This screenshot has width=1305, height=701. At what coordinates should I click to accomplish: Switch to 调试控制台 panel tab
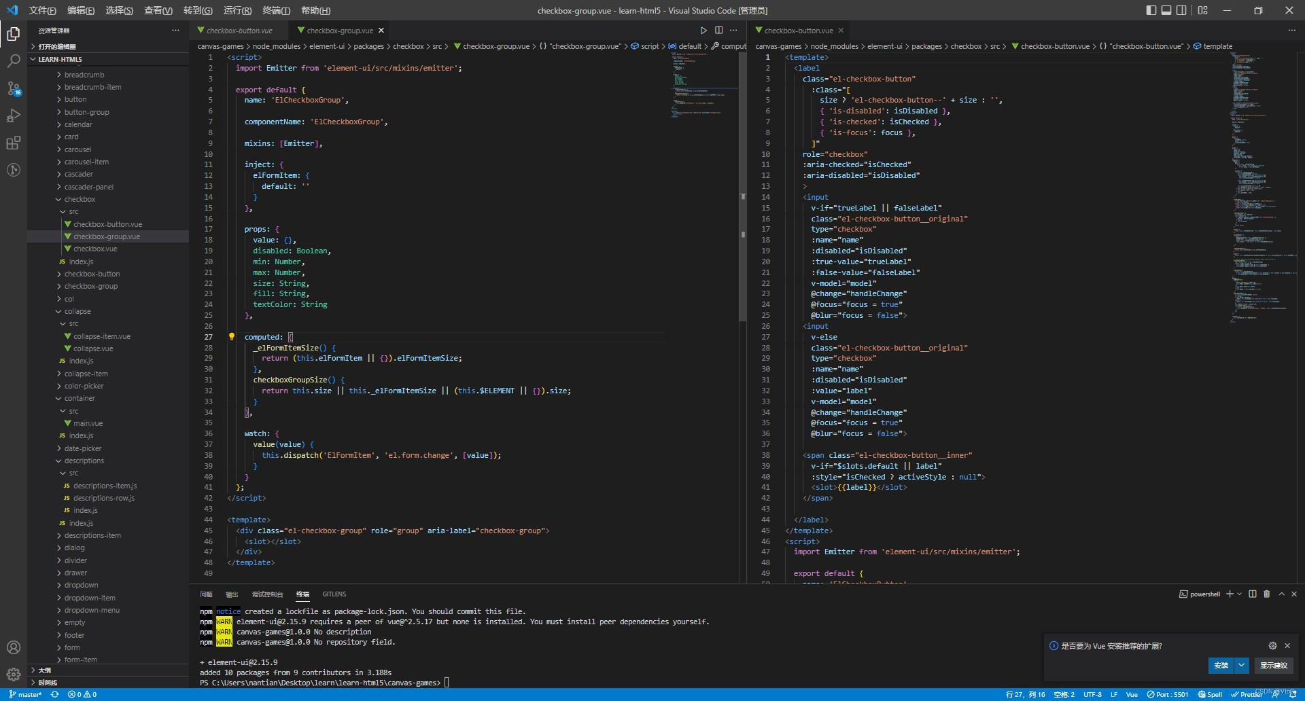click(x=267, y=594)
